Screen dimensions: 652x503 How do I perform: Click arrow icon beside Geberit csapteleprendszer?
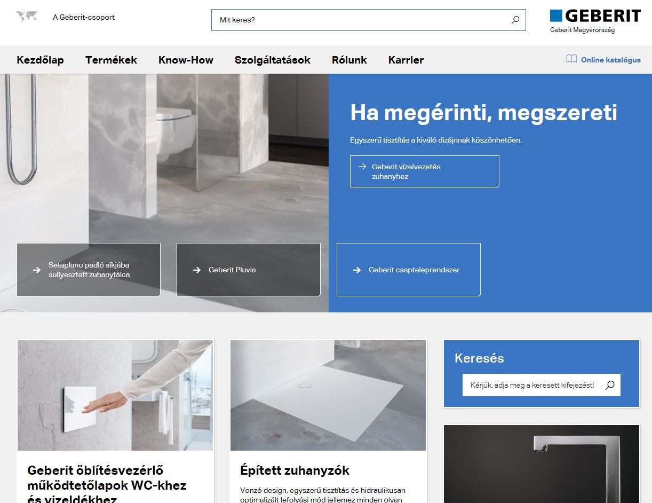[357, 270]
